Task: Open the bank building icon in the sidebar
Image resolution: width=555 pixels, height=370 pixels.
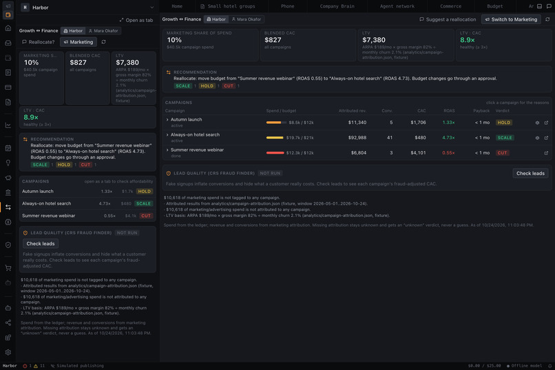Action: [x=8, y=193]
